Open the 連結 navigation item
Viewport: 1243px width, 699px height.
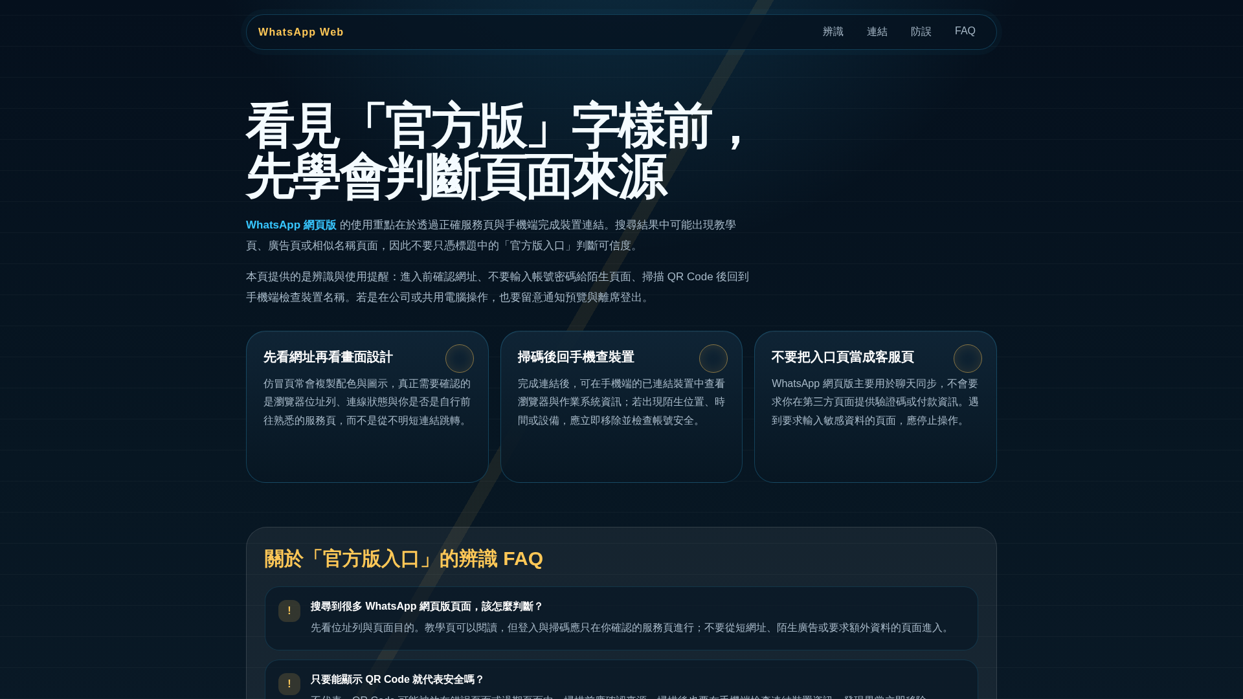click(877, 32)
